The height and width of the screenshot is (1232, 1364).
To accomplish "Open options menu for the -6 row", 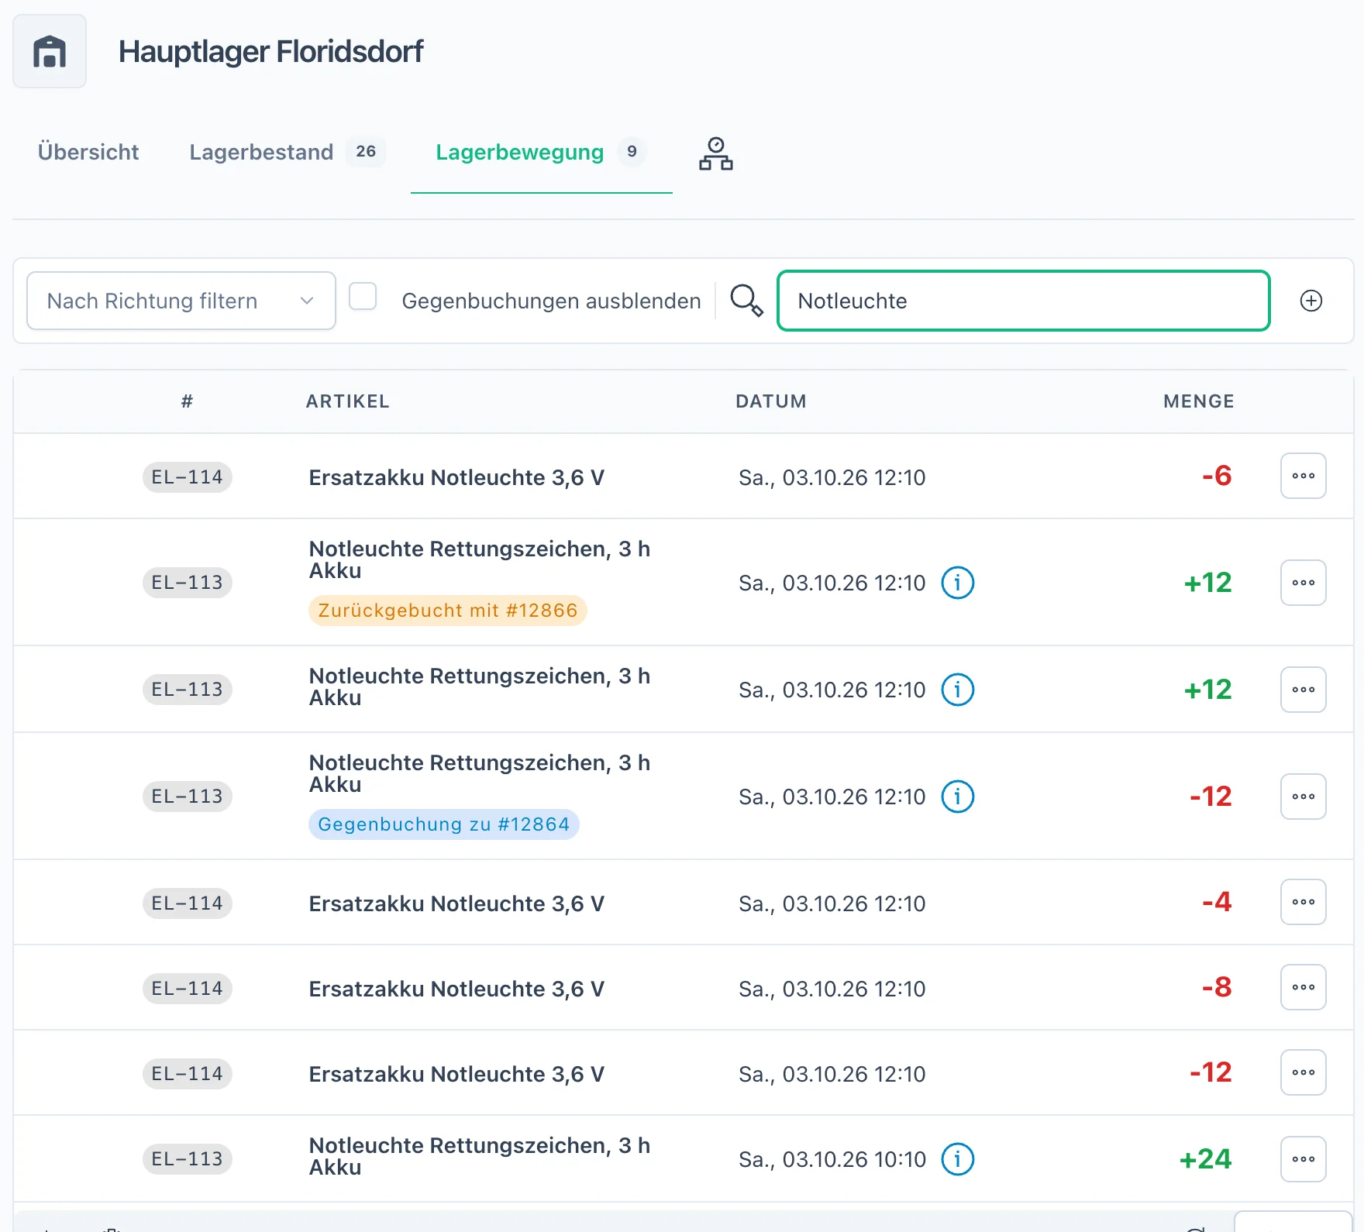I will click(1304, 476).
